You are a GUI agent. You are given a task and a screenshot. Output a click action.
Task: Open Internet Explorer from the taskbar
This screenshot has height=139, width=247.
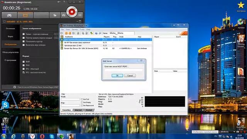click(14, 136)
